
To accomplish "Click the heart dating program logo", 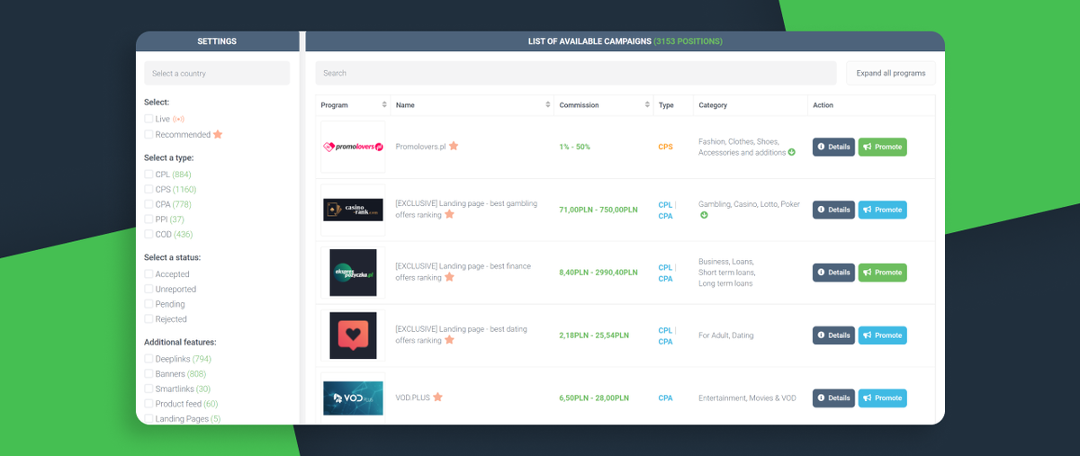I will (353, 335).
